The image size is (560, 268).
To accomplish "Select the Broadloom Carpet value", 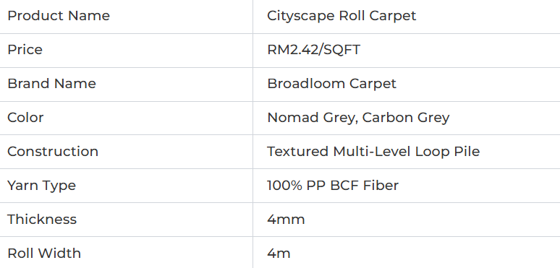I will (x=332, y=83).
